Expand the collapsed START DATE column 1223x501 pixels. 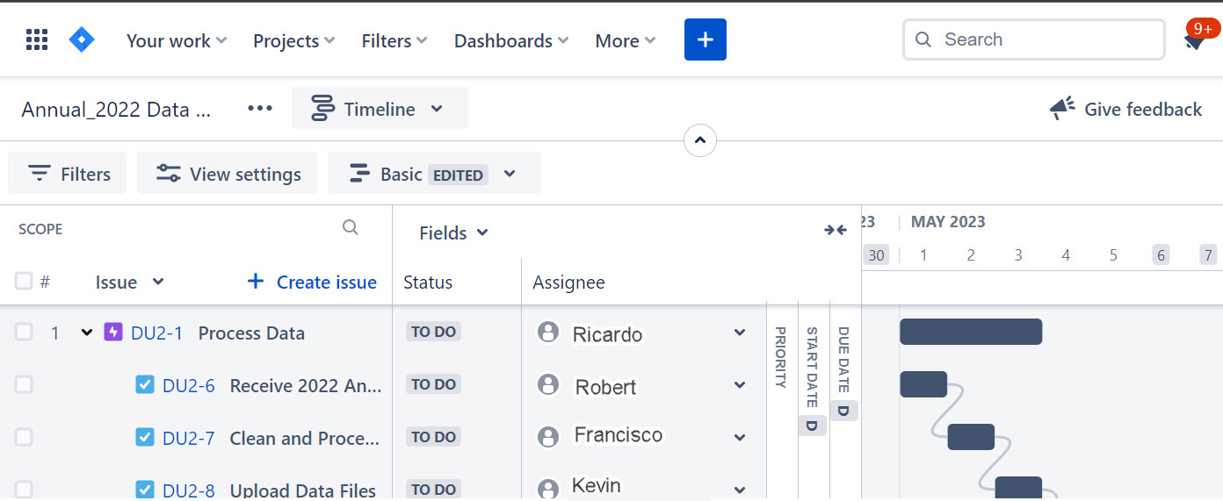(x=813, y=367)
